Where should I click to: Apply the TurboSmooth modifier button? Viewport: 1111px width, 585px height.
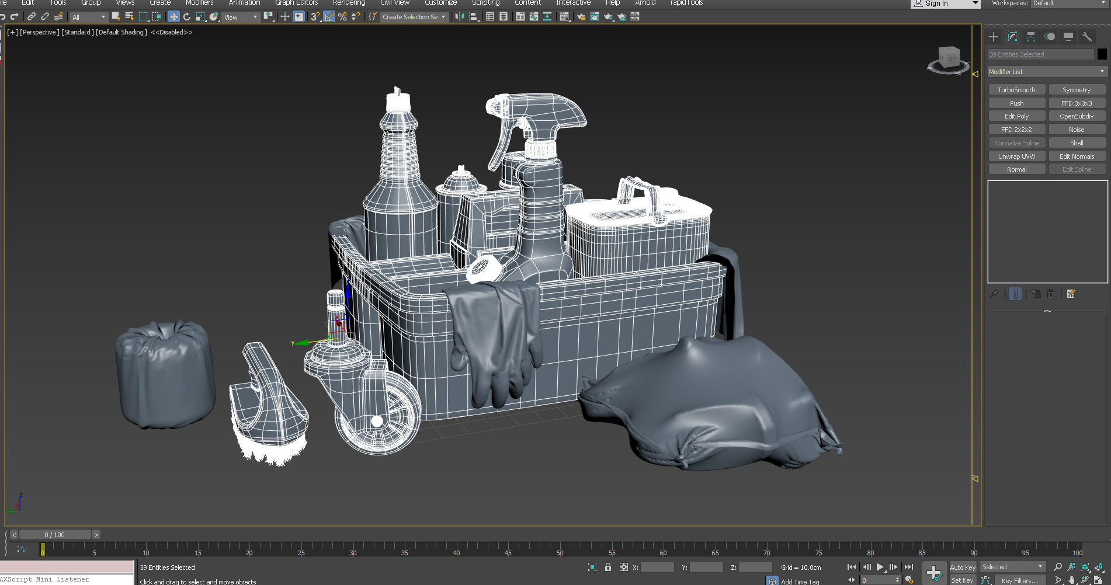(1016, 90)
